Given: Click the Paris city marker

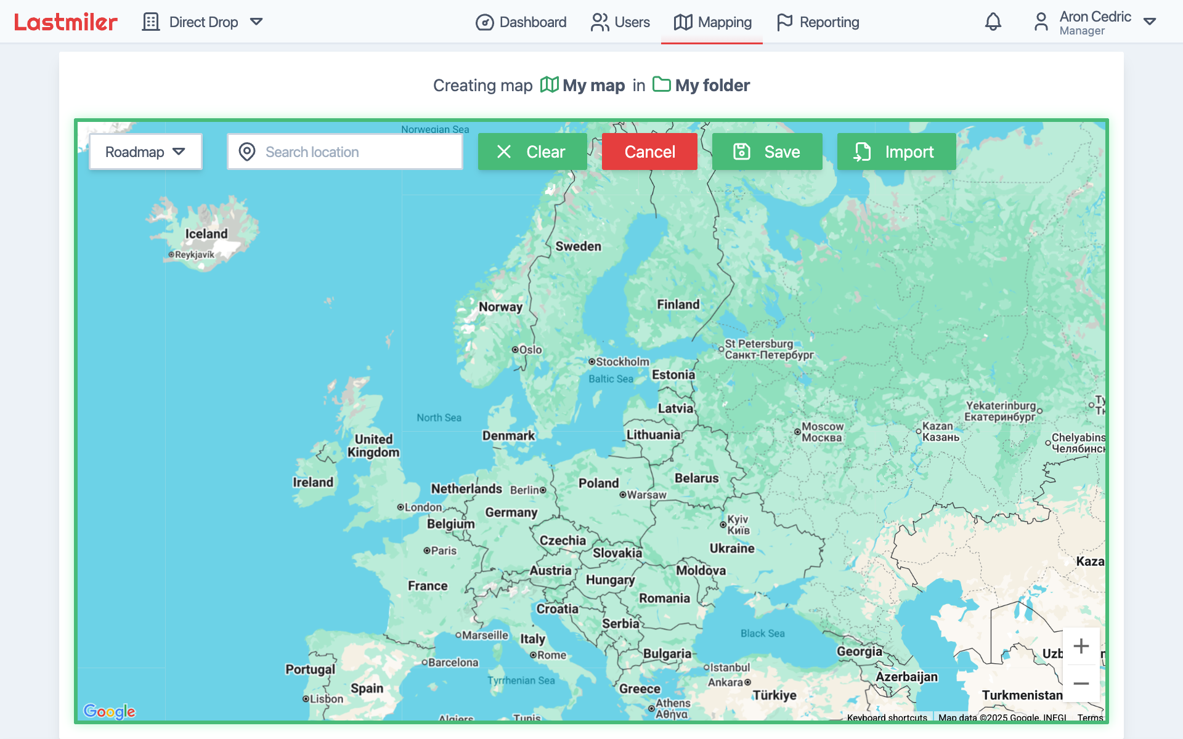Looking at the screenshot, I should click(426, 551).
